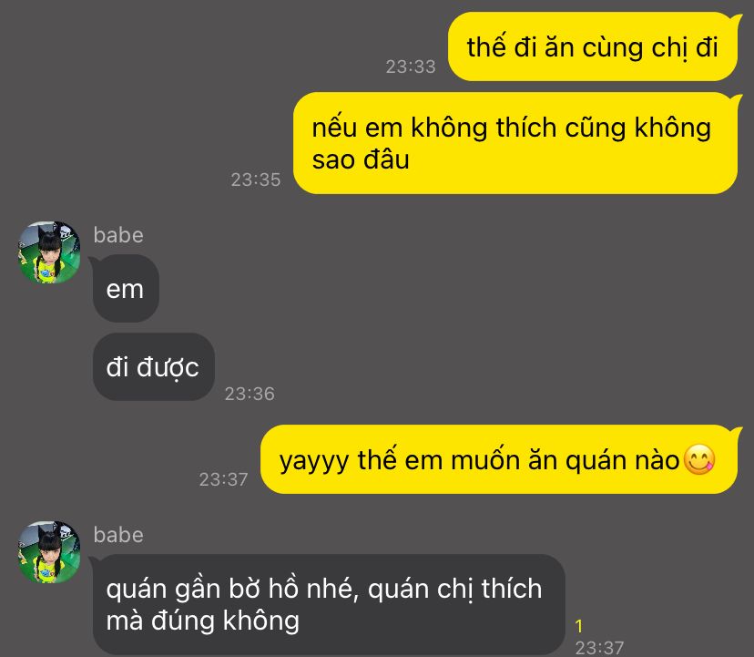Select the 'thế đi ăn cùng chị đi' bubble
Screen dimensions: 754x657
pos(593,46)
